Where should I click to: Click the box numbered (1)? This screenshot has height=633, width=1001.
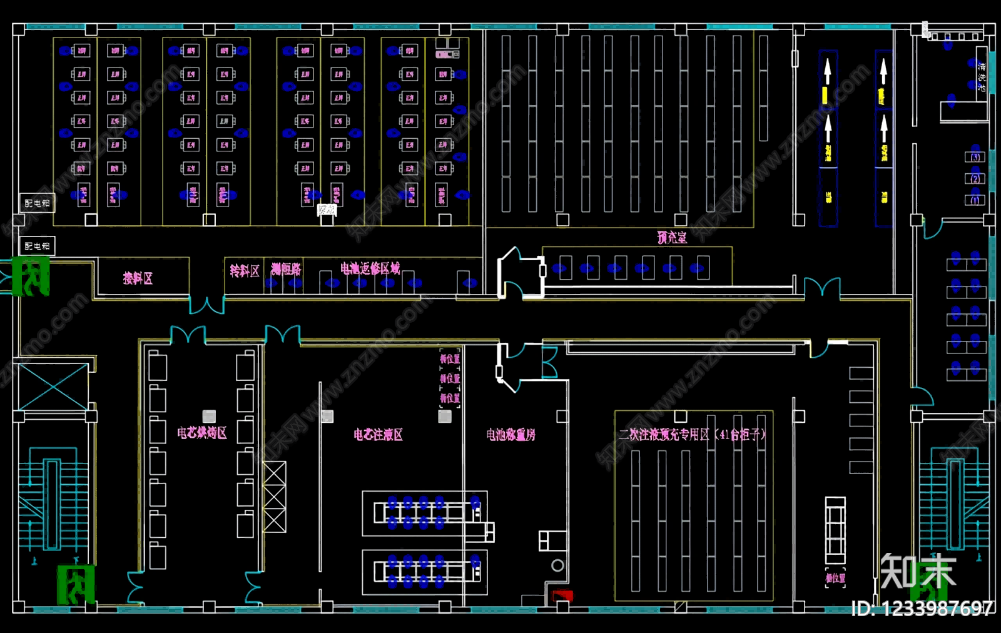[x=975, y=200]
